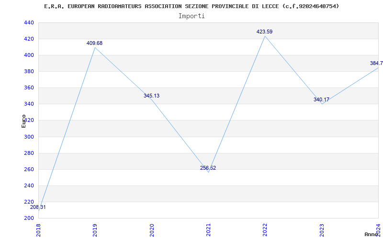
Task: Click the 340 y-axis value
Action: pos(29,104)
